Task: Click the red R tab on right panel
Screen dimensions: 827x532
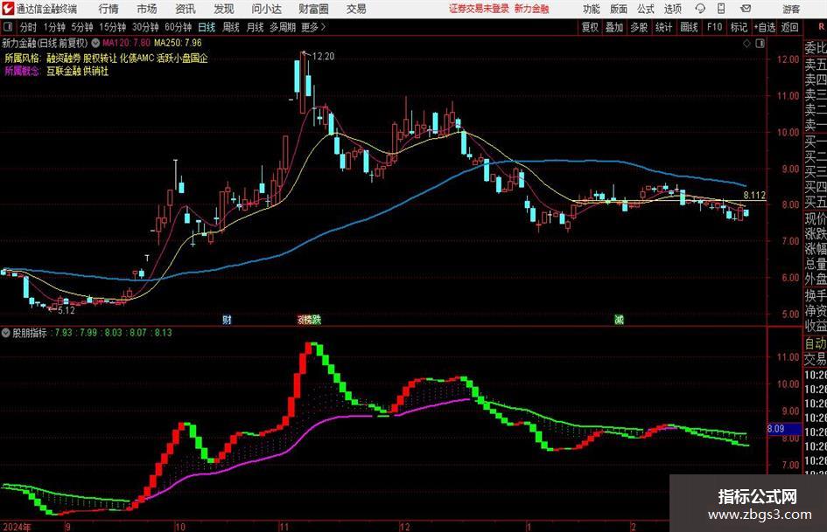Action: tap(821, 27)
